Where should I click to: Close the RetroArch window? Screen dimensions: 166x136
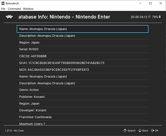point(161,3)
